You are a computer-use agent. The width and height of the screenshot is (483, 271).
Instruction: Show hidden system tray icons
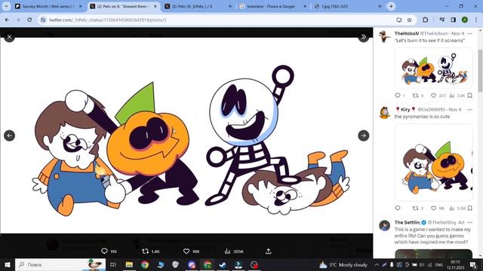tap(377, 264)
